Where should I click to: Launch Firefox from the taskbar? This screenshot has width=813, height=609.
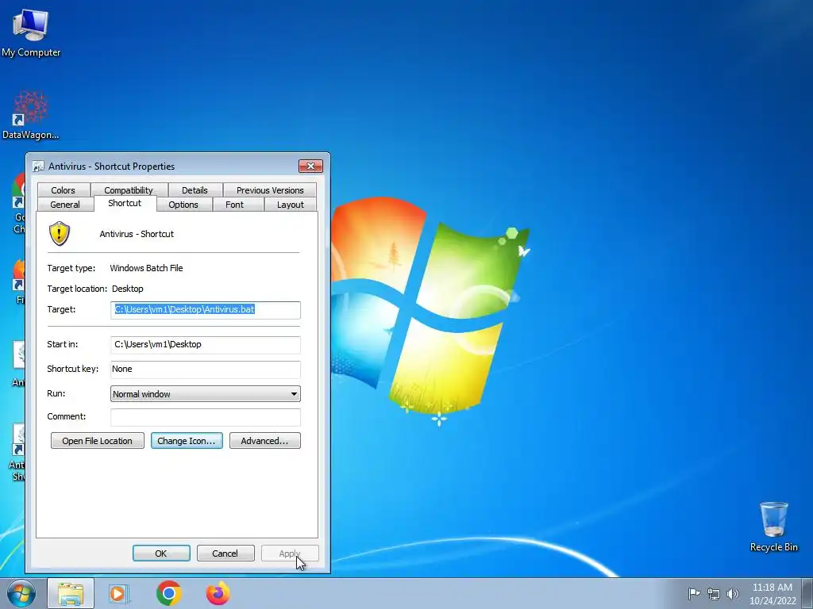[x=218, y=593]
